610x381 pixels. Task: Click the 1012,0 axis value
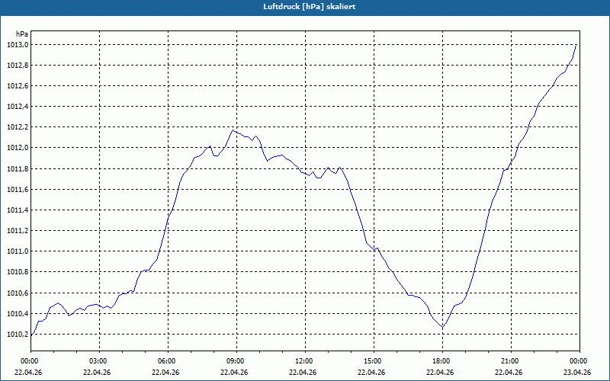point(18,148)
